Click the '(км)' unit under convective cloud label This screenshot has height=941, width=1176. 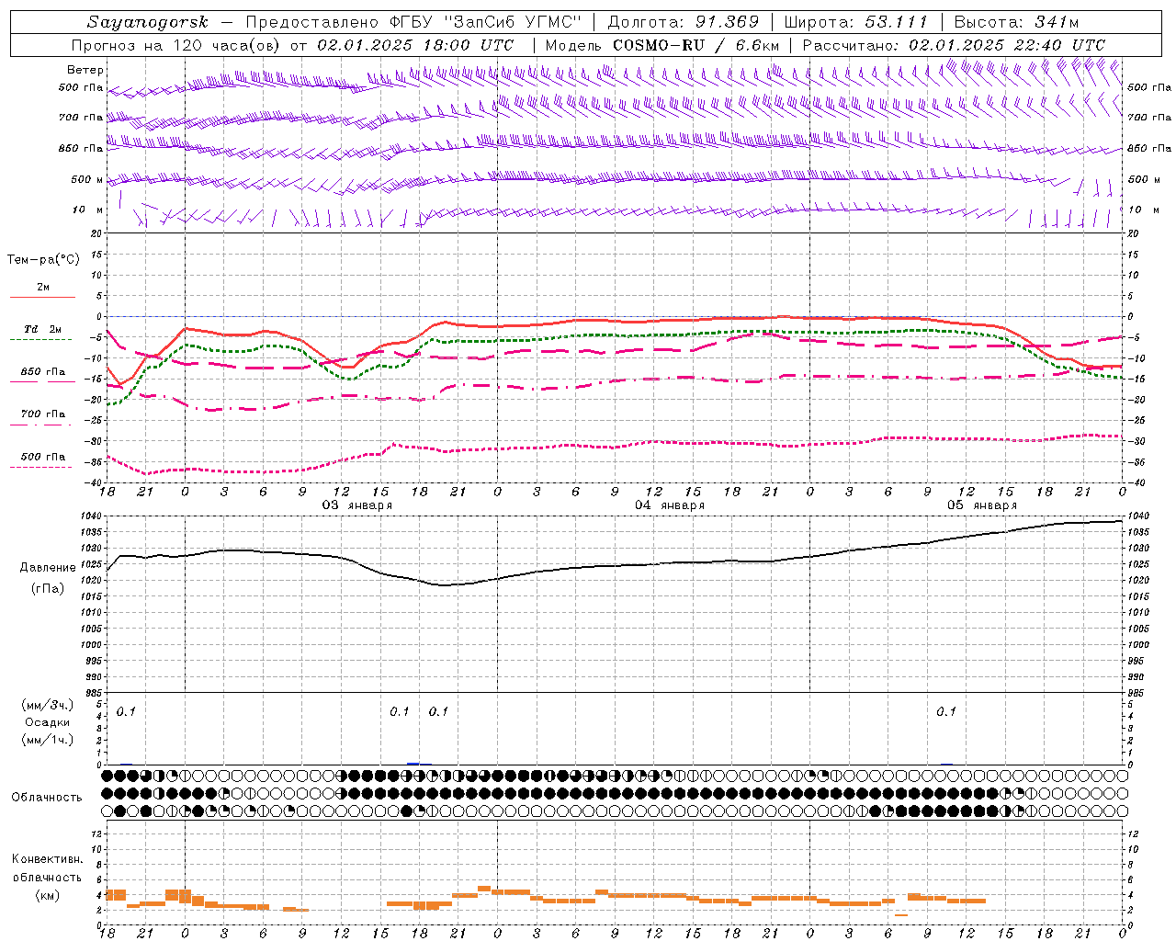click(47, 895)
